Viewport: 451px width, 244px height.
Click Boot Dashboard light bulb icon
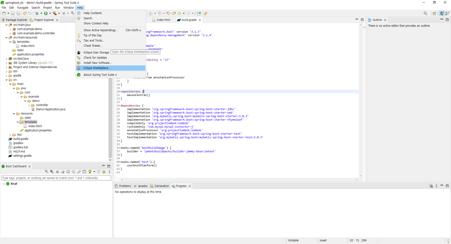point(90,172)
